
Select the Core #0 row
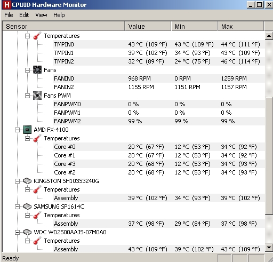(x=159, y=147)
